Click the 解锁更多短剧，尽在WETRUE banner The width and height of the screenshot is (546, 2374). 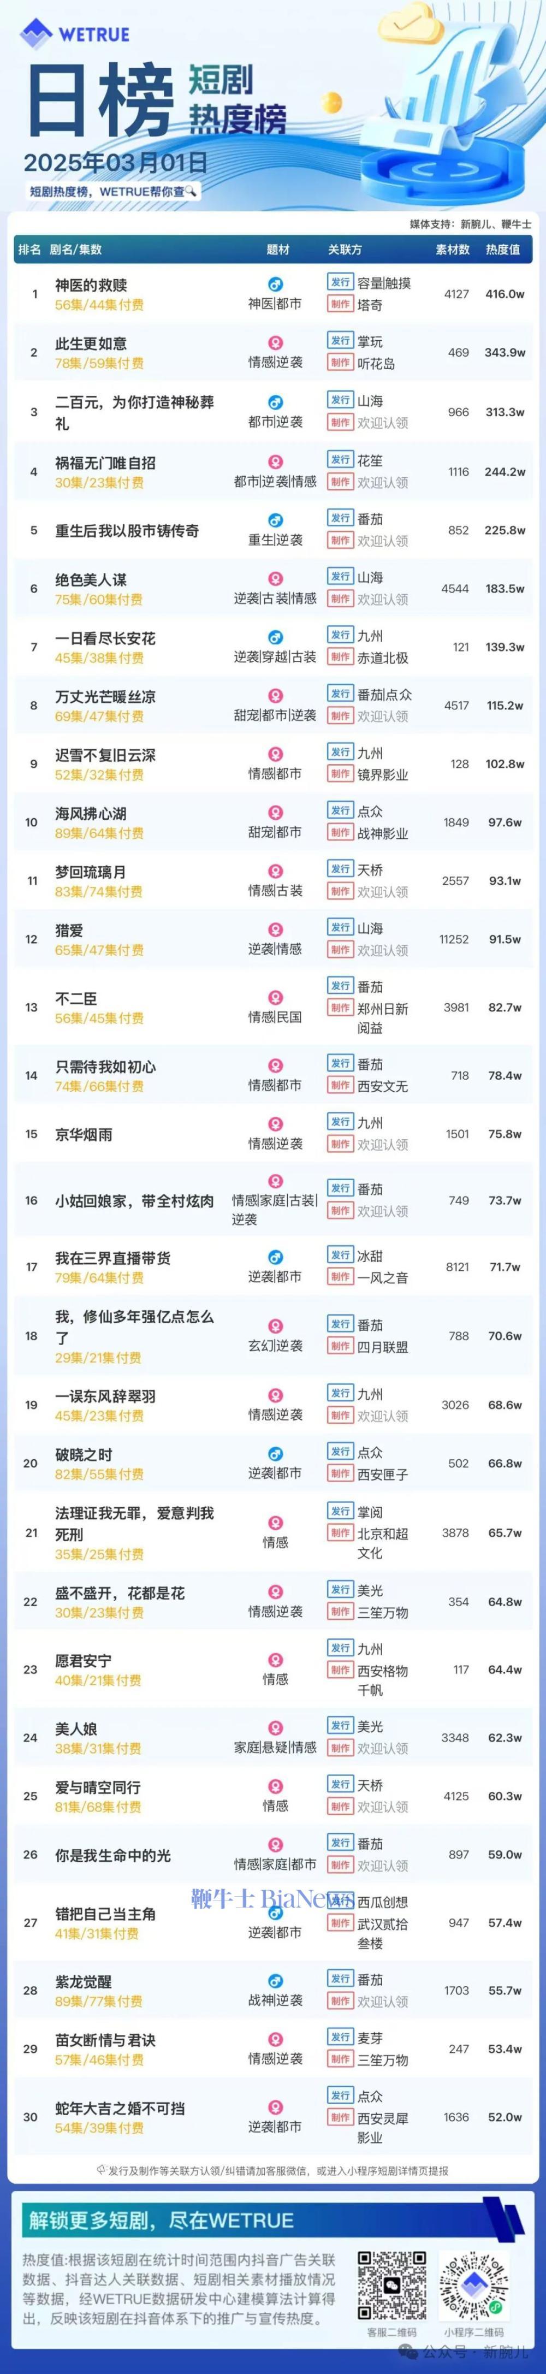click(161, 2220)
